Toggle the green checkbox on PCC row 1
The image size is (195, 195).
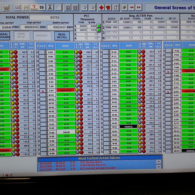[x=99, y=26]
